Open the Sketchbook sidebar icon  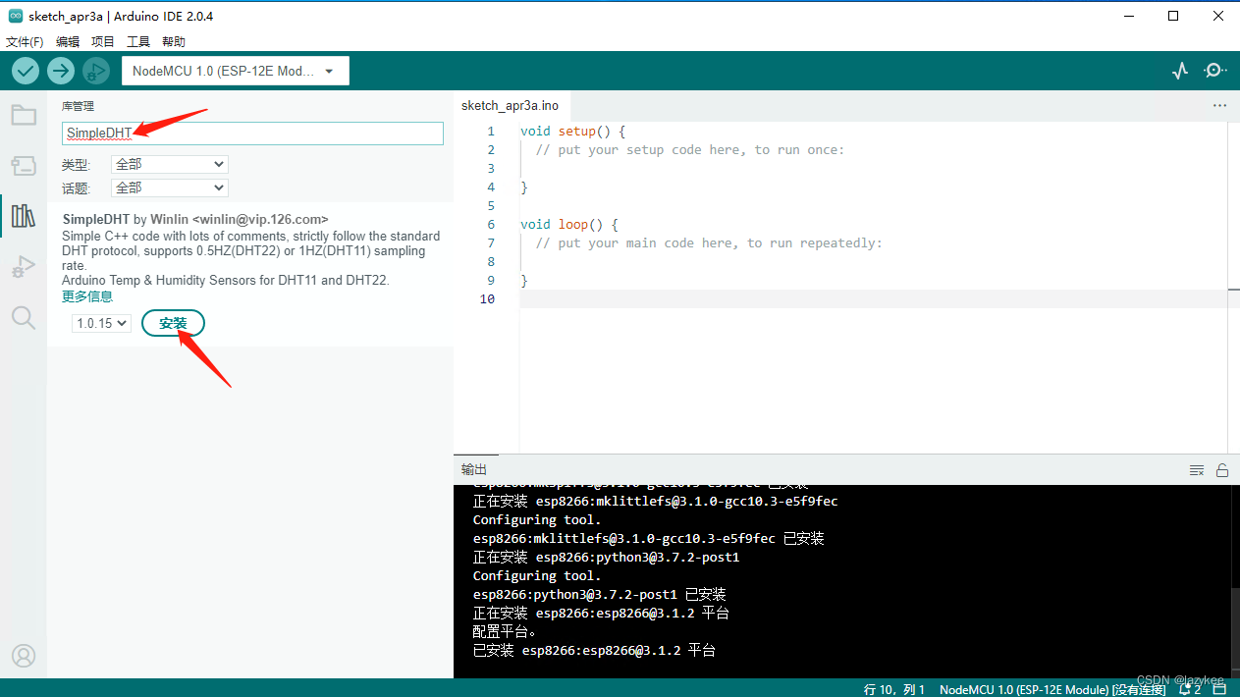coord(24,114)
